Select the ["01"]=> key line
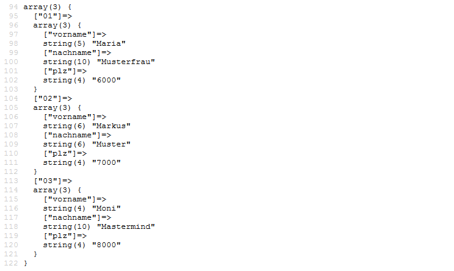 tap(53, 16)
